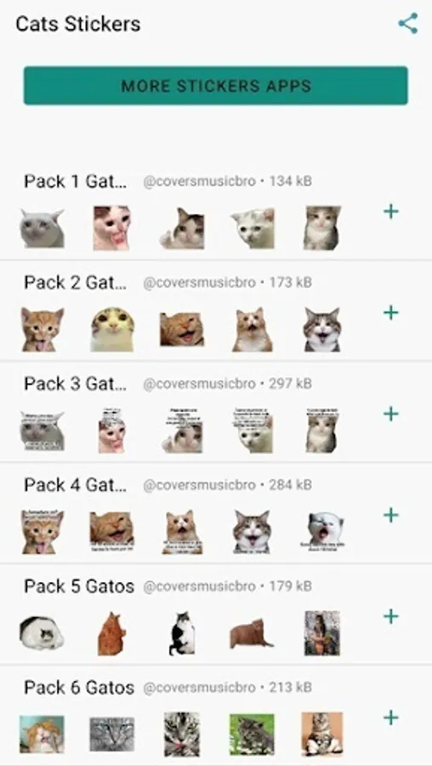Add Pack 2 Gatos with plus icon

[x=391, y=312]
